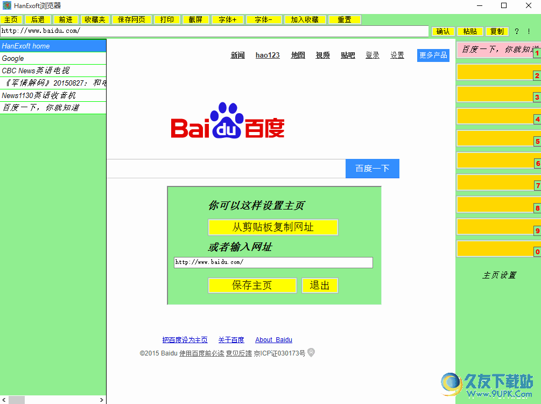Open the 关于百度 link
541x404 pixels.
[x=231, y=340]
